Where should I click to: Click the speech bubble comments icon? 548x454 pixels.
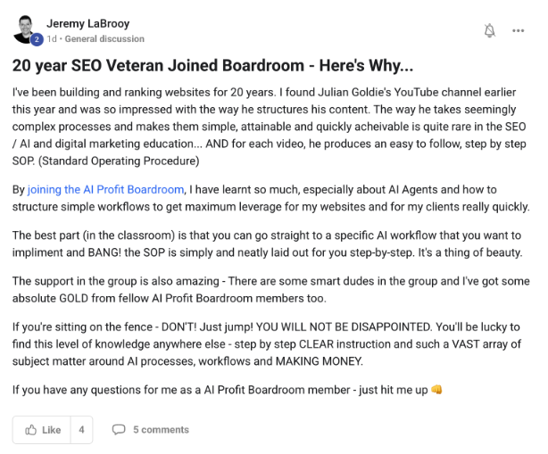119,429
